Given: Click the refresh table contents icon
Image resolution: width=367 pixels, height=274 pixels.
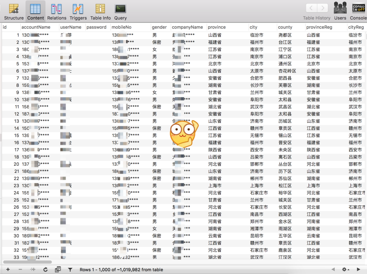Looking at the screenshot, I should pos(45,270).
